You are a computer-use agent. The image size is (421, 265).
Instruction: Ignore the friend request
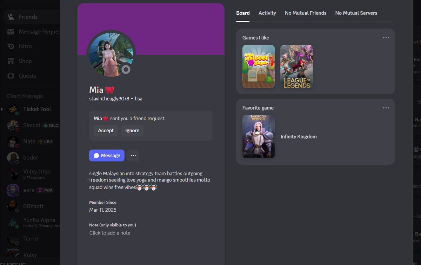pos(132,130)
